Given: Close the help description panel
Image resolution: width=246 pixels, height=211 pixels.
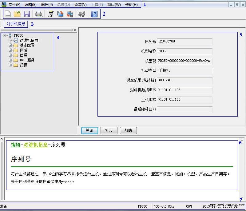Looking at the screenshot, I should click(2, 139).
